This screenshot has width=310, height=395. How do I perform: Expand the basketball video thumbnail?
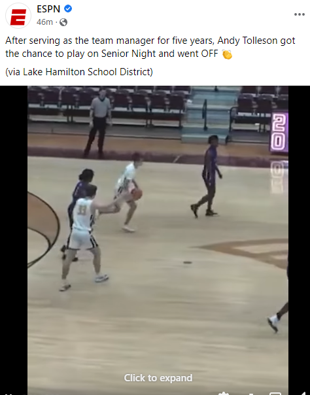click(x=158, y=240)
